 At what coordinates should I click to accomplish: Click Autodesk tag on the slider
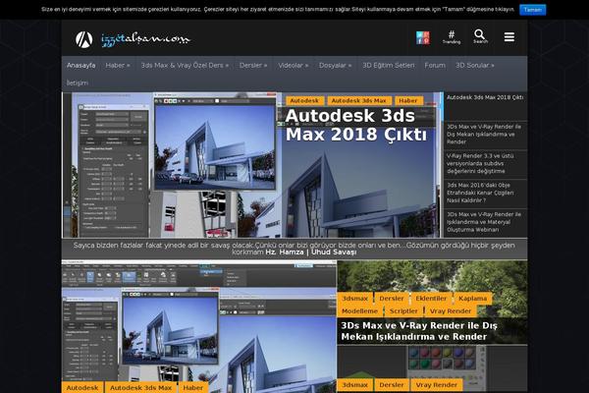(x=304, y=101)
